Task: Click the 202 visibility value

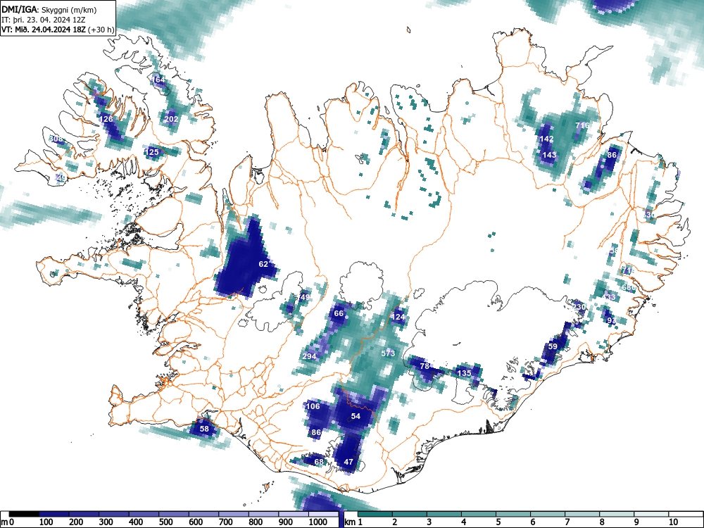Action: (x=171, y=119)
